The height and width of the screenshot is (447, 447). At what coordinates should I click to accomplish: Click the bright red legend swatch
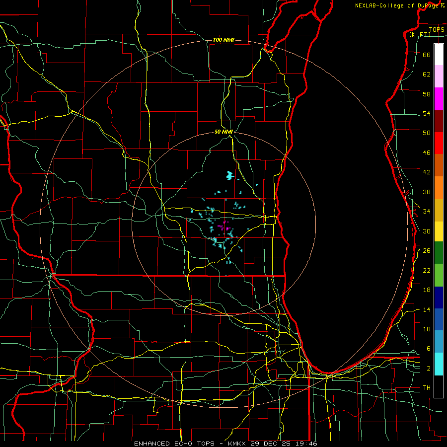tap(439, 143)
